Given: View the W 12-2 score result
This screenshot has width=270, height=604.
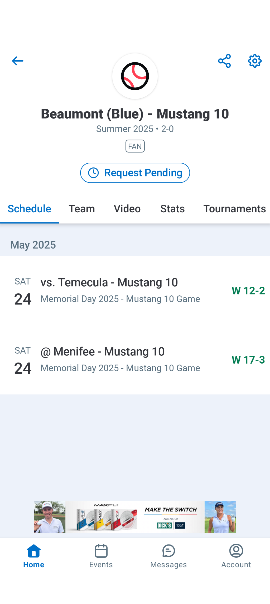Looking at the screenshot, I should (248, 291).
